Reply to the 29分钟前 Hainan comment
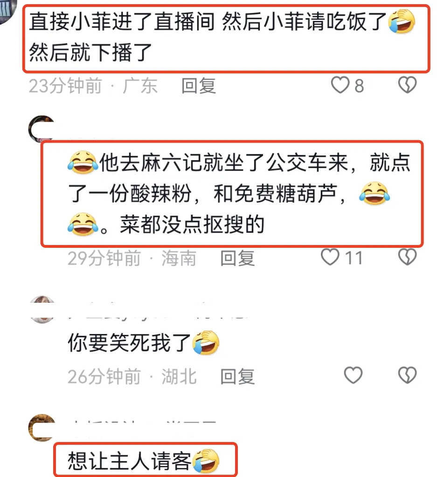Image resolution: width=444 pixels, height=477 pixels. [x=237, y=258]
